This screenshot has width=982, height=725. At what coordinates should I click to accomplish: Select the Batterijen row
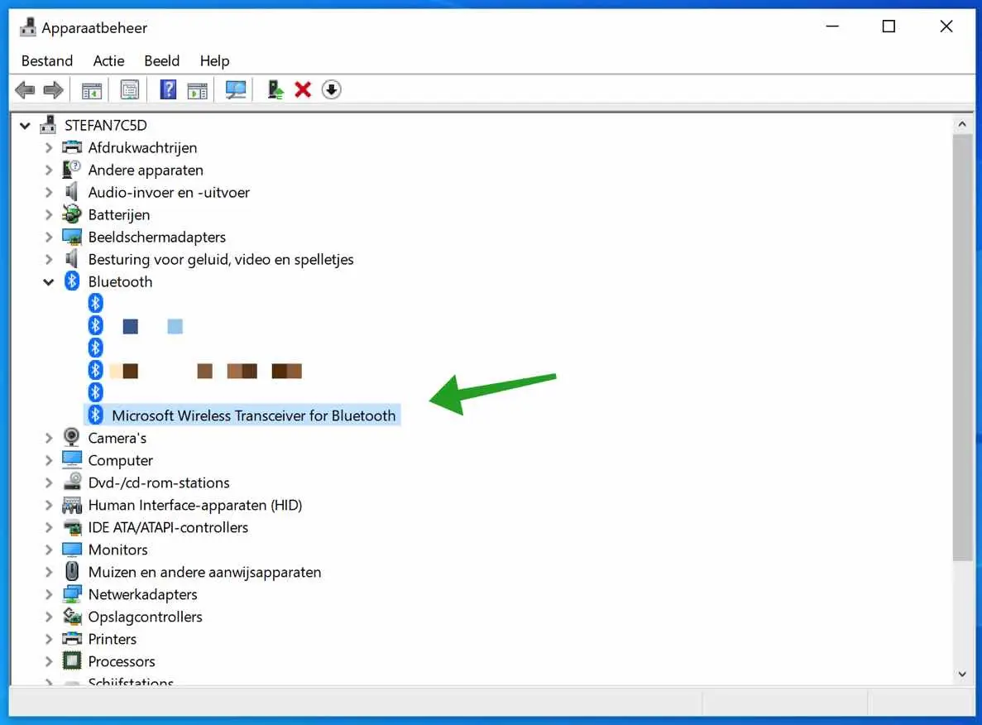pos(119,215)
